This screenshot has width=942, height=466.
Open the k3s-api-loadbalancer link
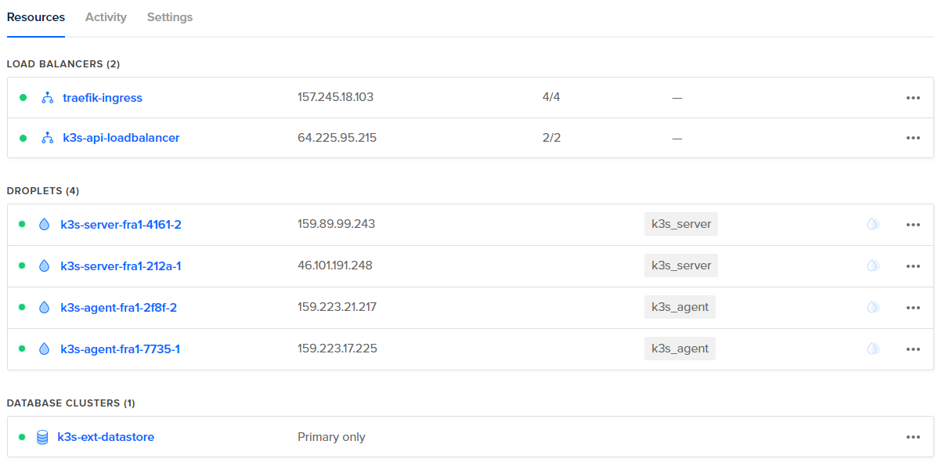click(x=121, y=138)
